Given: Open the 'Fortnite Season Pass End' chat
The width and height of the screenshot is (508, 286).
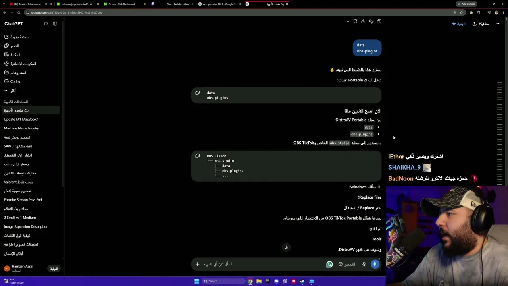Looking at the screenshot, I should coord(31,200).
